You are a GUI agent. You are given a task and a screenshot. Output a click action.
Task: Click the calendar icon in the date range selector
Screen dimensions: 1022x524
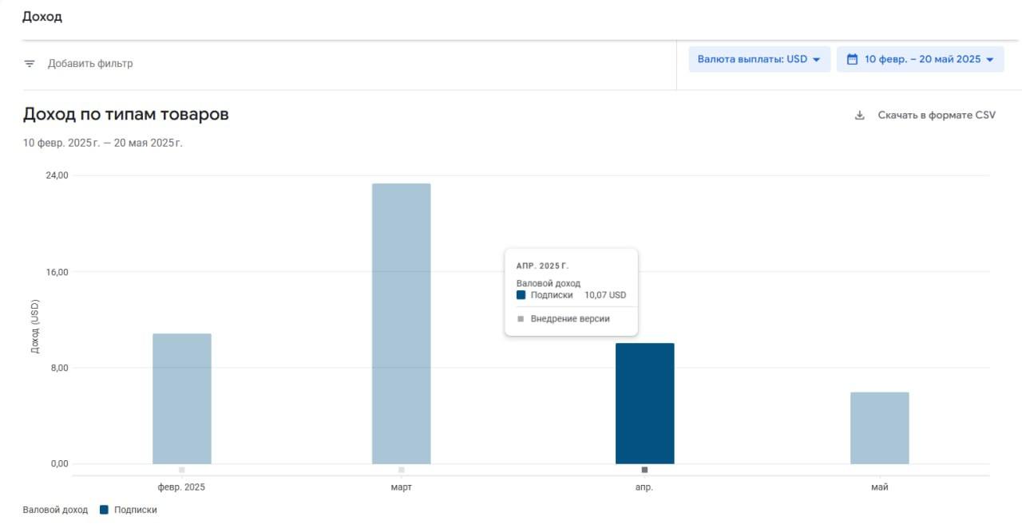click(852, 60)
